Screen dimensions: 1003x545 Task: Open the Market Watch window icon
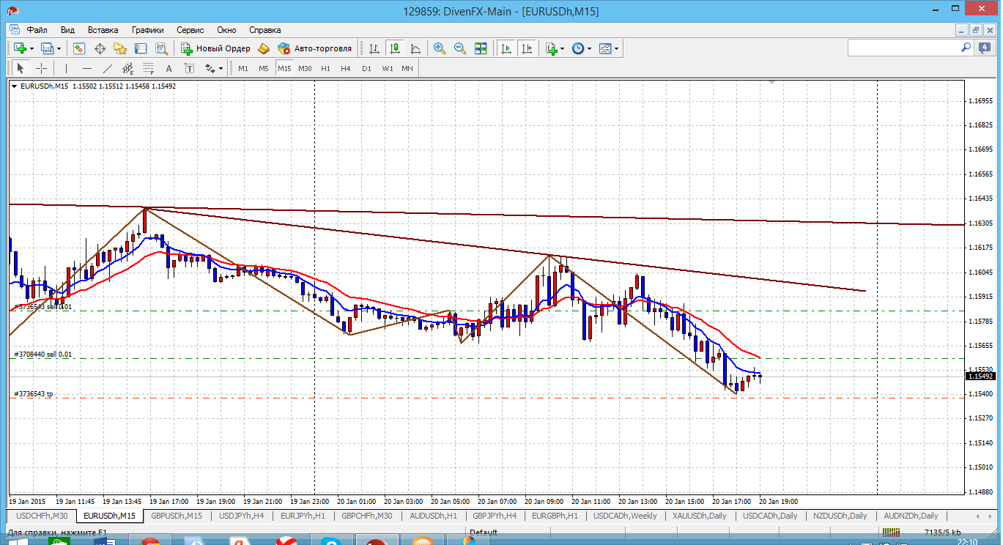click(79, 48)
